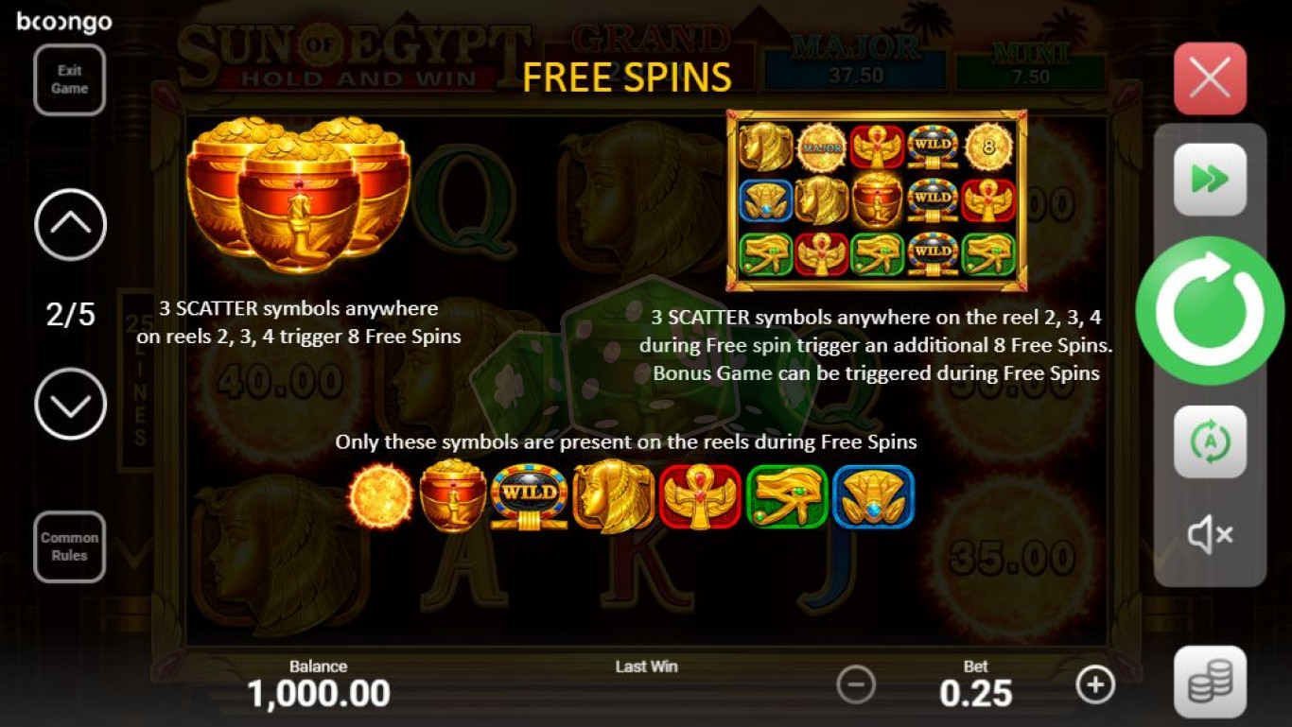1292x727 pixels.
Task: Go to next rules page arrow
Action: (x=70, y=404)
